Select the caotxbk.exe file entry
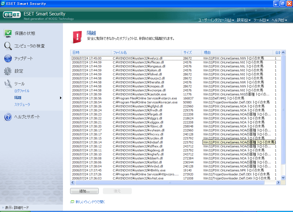This screenshot has height=212, width=293. pos(140,95)
